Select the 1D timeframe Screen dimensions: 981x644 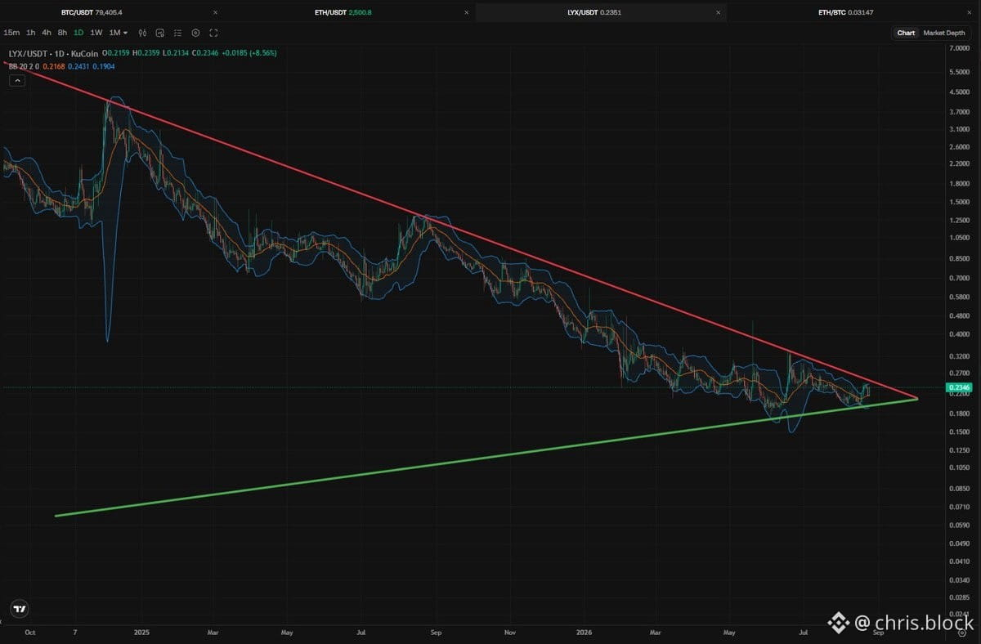[x=78, y=33]
